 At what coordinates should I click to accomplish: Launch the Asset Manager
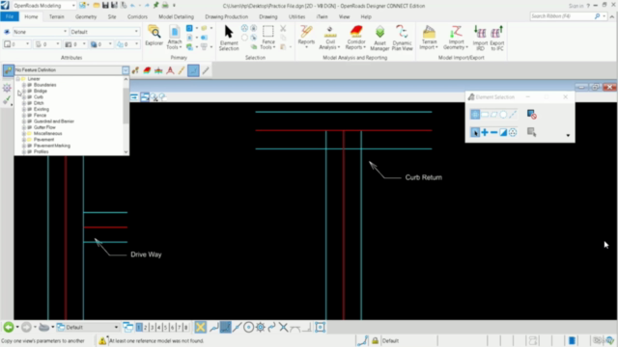[379, 38]
